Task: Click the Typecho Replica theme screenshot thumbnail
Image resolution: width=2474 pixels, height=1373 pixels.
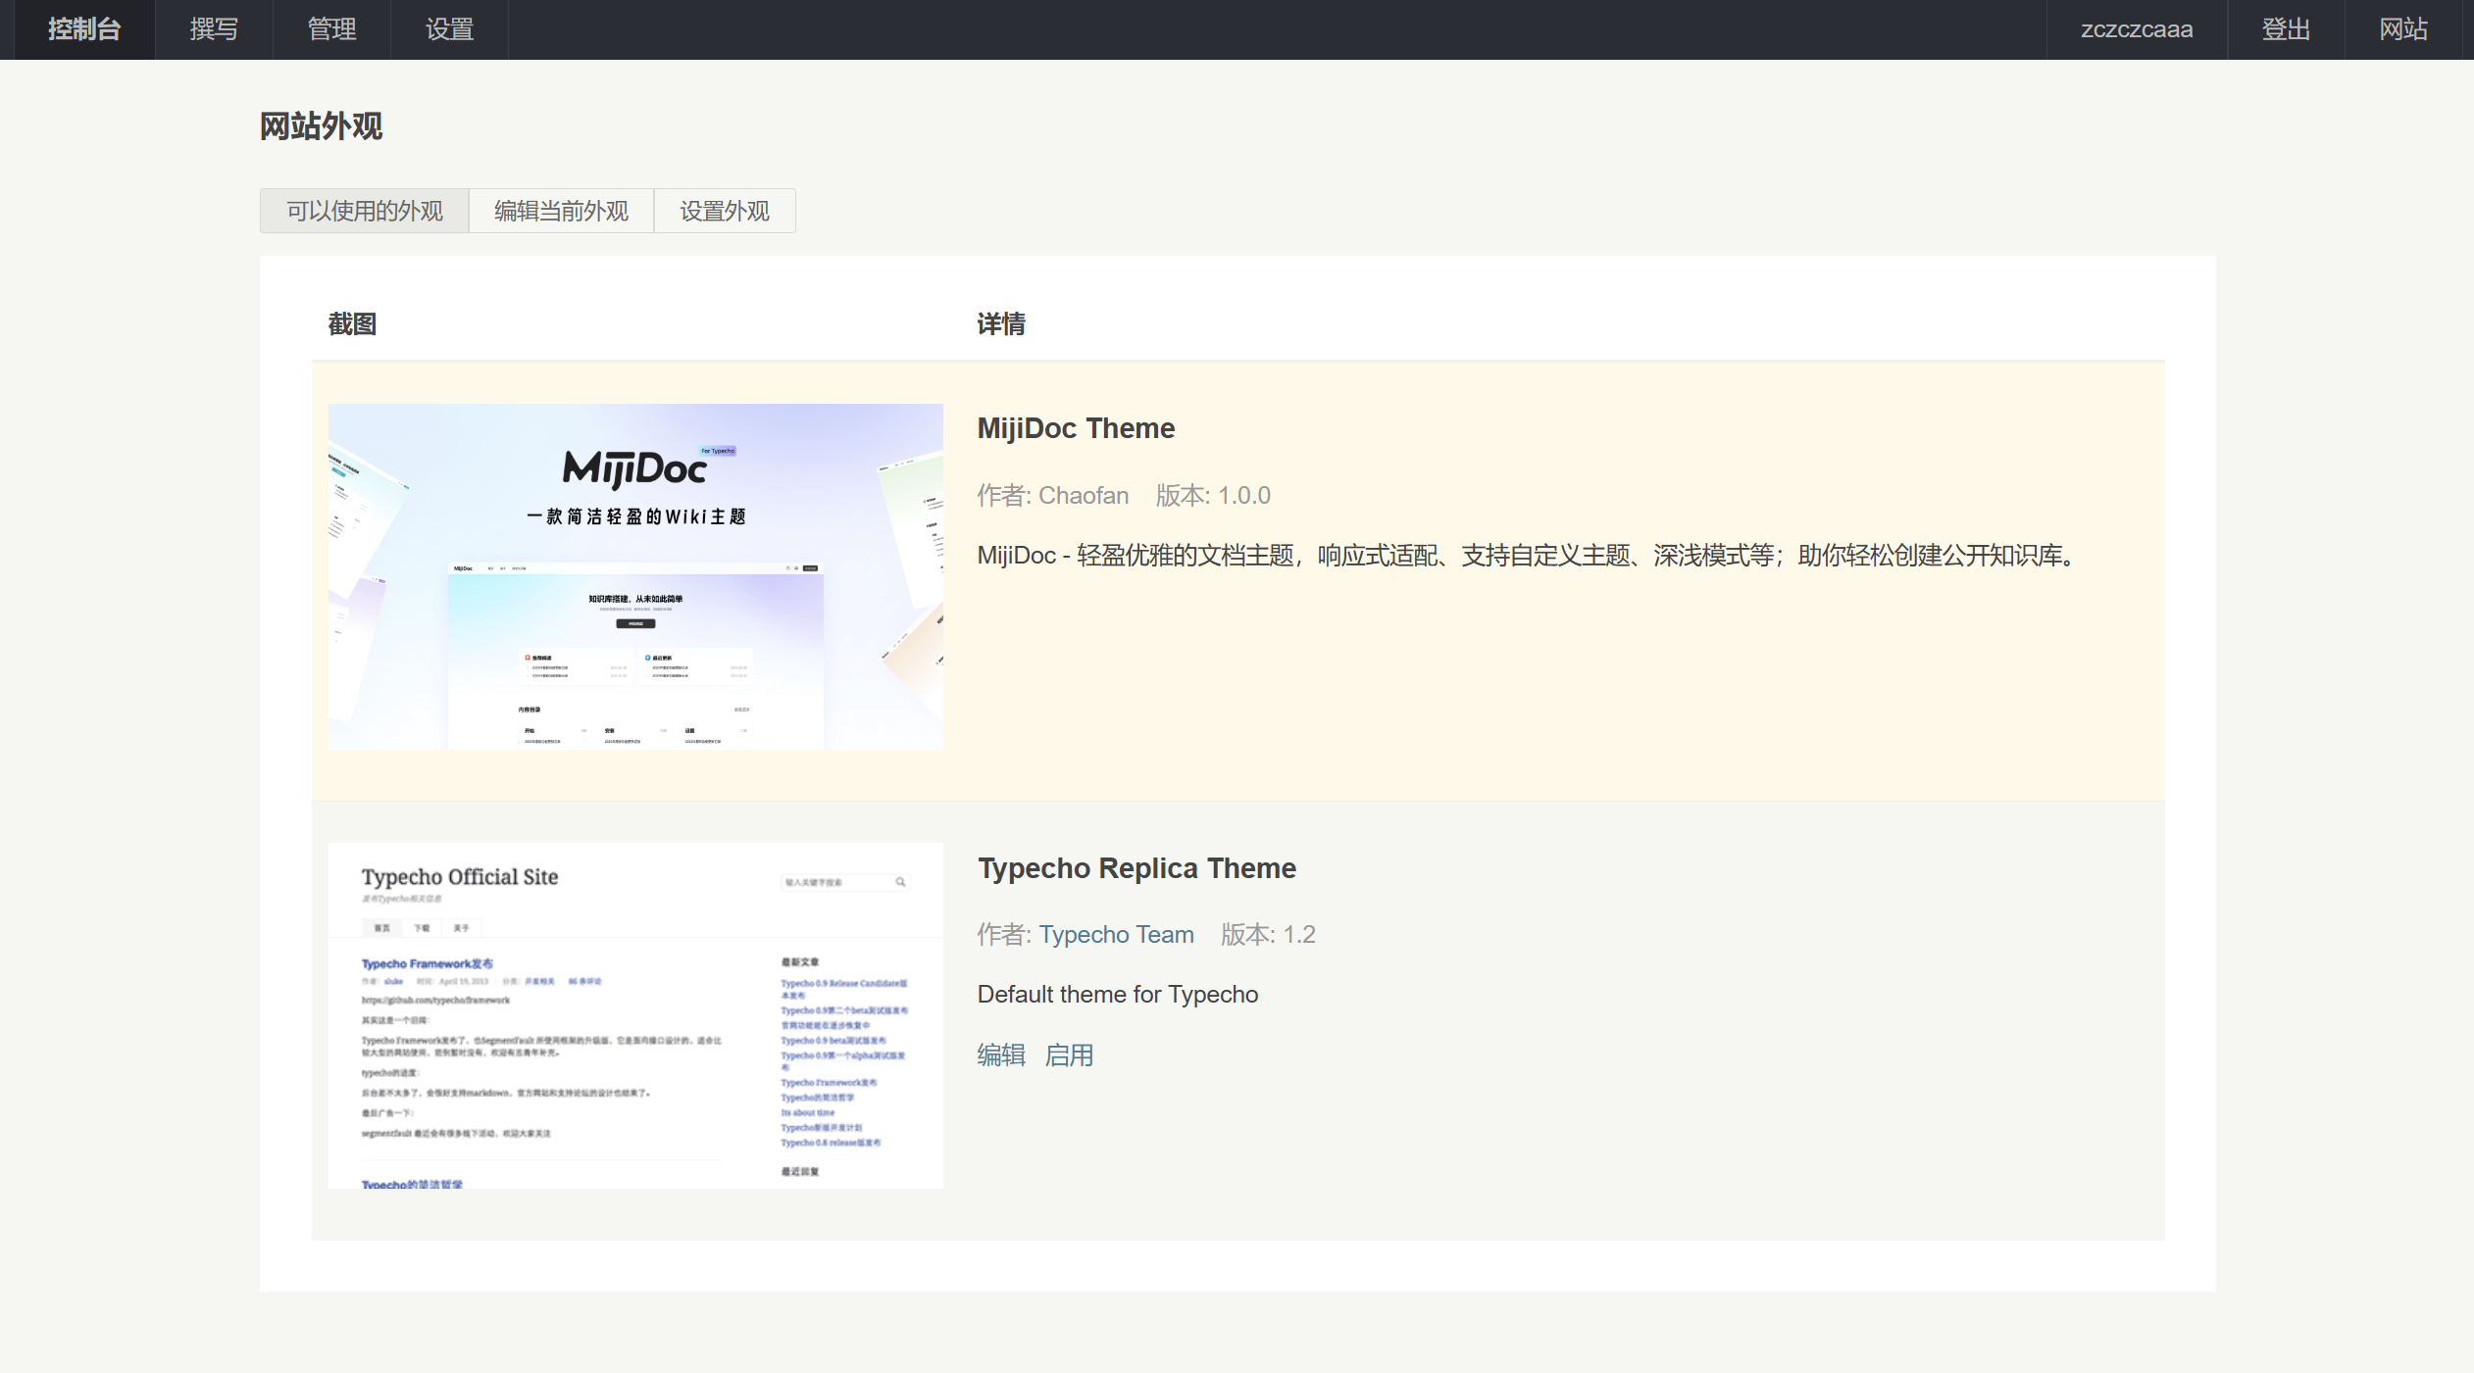Action: pyautogui.click(x=635, y=1015)
